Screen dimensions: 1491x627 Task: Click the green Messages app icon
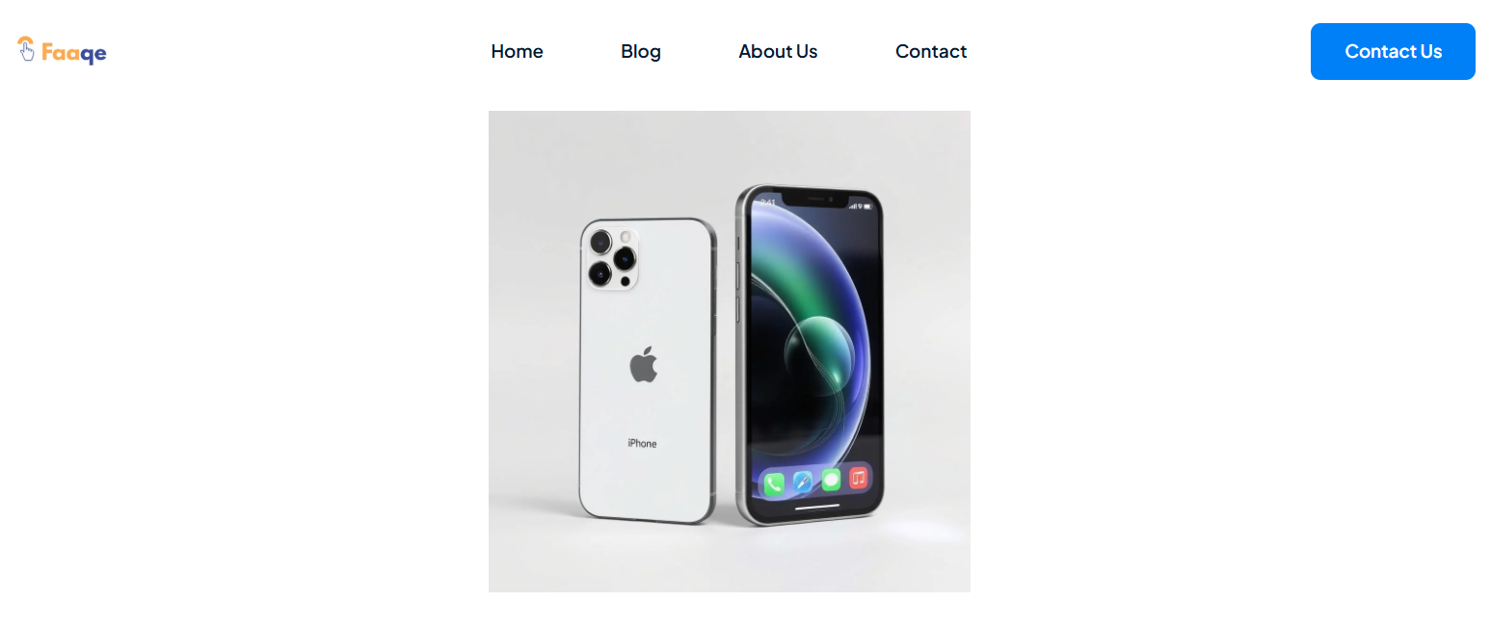coord(831,480)
